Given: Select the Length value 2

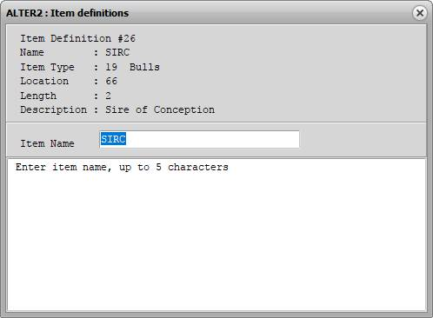Looking at the screenshot, I should [x=108, y=96].
